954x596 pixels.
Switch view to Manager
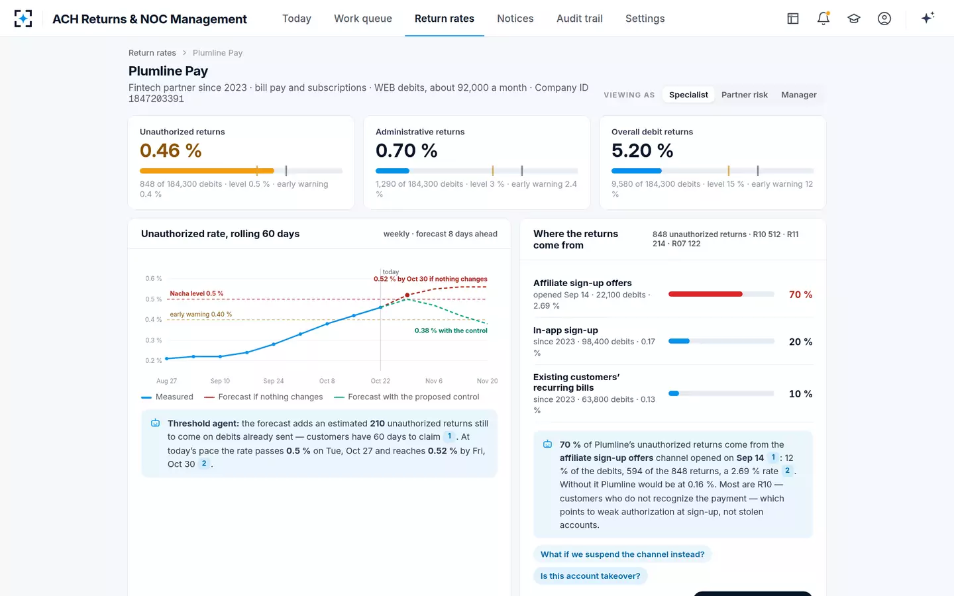point(799,95)
